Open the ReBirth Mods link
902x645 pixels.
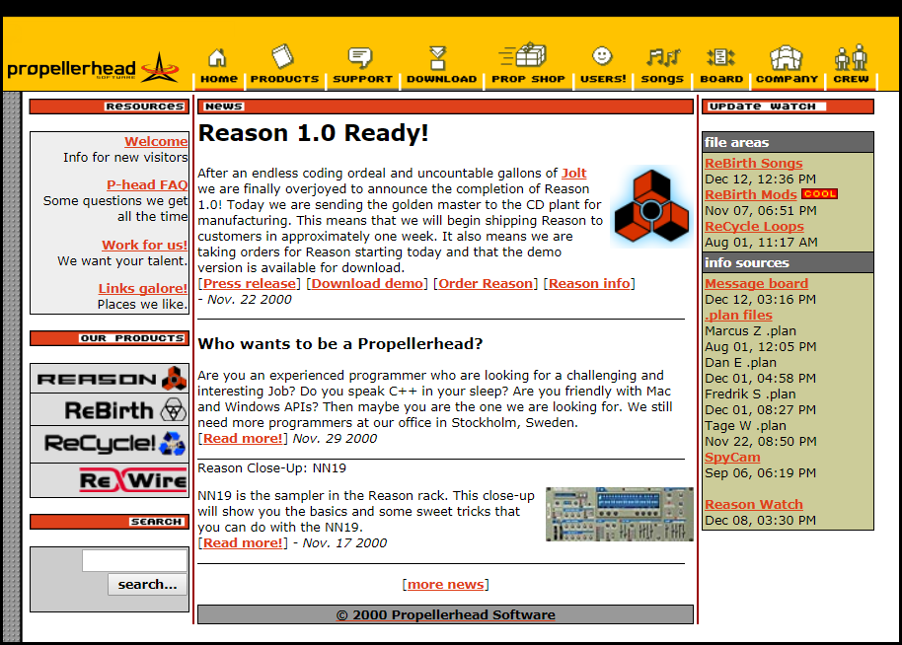point(751,195)
